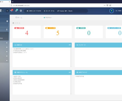Viewport: 122px width, 101px height.
Task: Open notice 1 about KI system introduction
Action: pos(23,49)
